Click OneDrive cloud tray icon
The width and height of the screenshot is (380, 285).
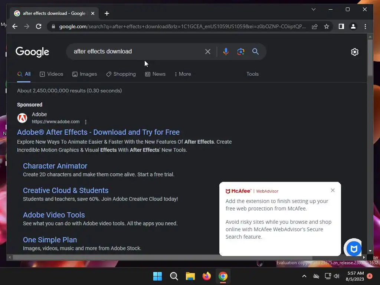[316, 276]
